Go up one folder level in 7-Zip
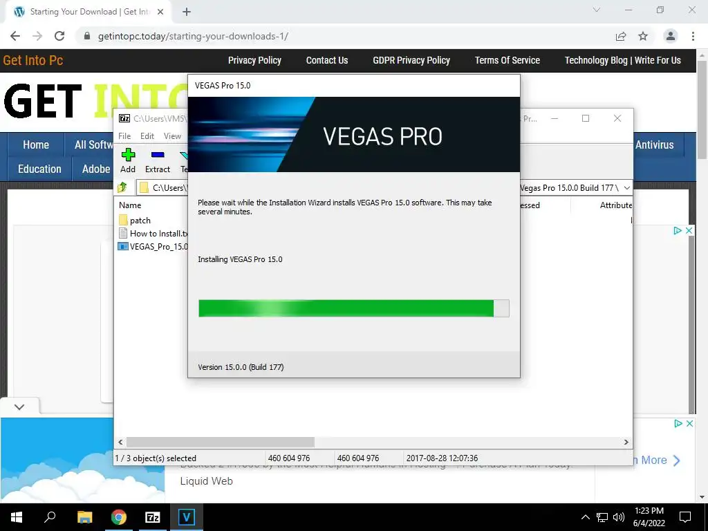 point(122,187)
